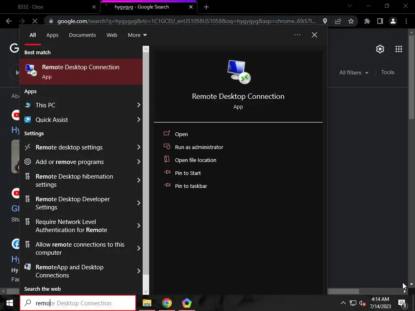The width and height of the screenshot is (415, 311).
Task: Bookmark this page with the star icon
Action: (351, 21)
